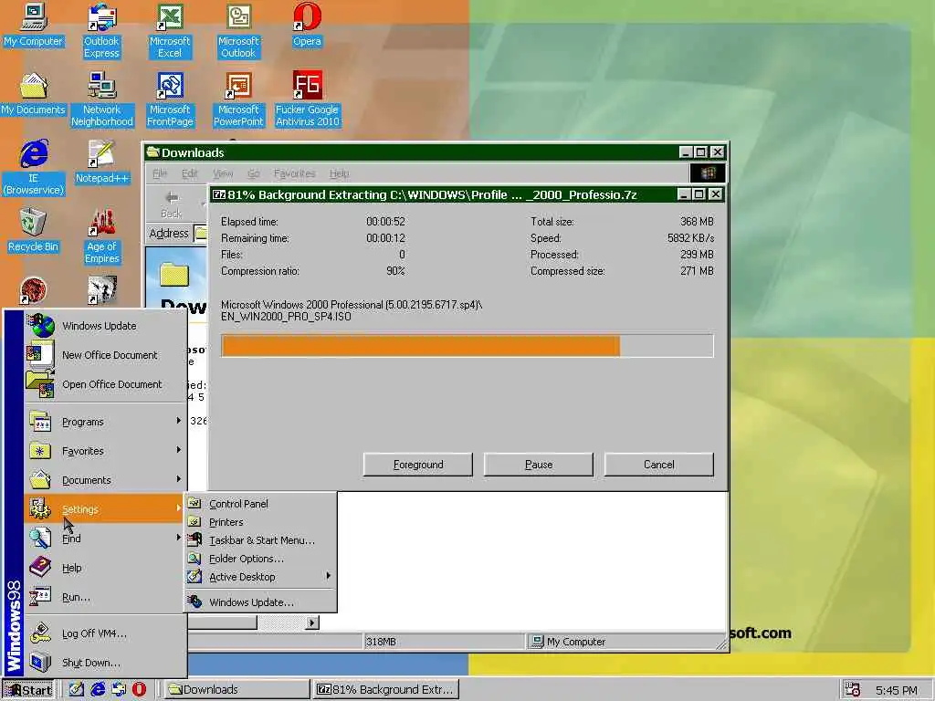The image size is (935, 701).
Task: Open the Microsoft Outlook desktop shortcut
Action: click(238, 31)
